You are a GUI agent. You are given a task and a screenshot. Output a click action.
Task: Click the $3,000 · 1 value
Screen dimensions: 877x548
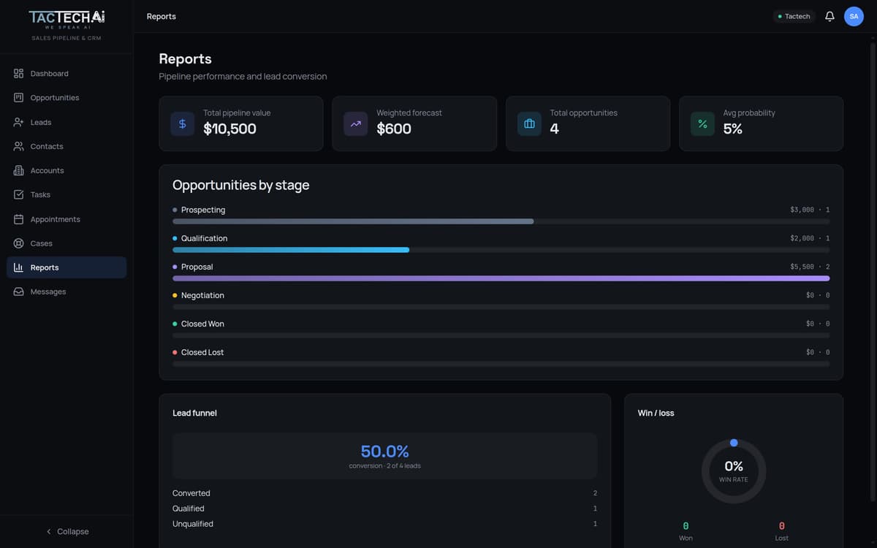(x=810, y=210)
